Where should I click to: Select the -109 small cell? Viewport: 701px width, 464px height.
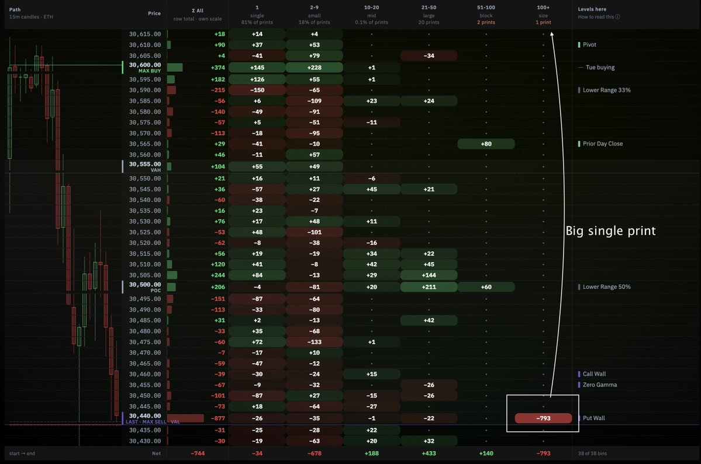point(315,101)
